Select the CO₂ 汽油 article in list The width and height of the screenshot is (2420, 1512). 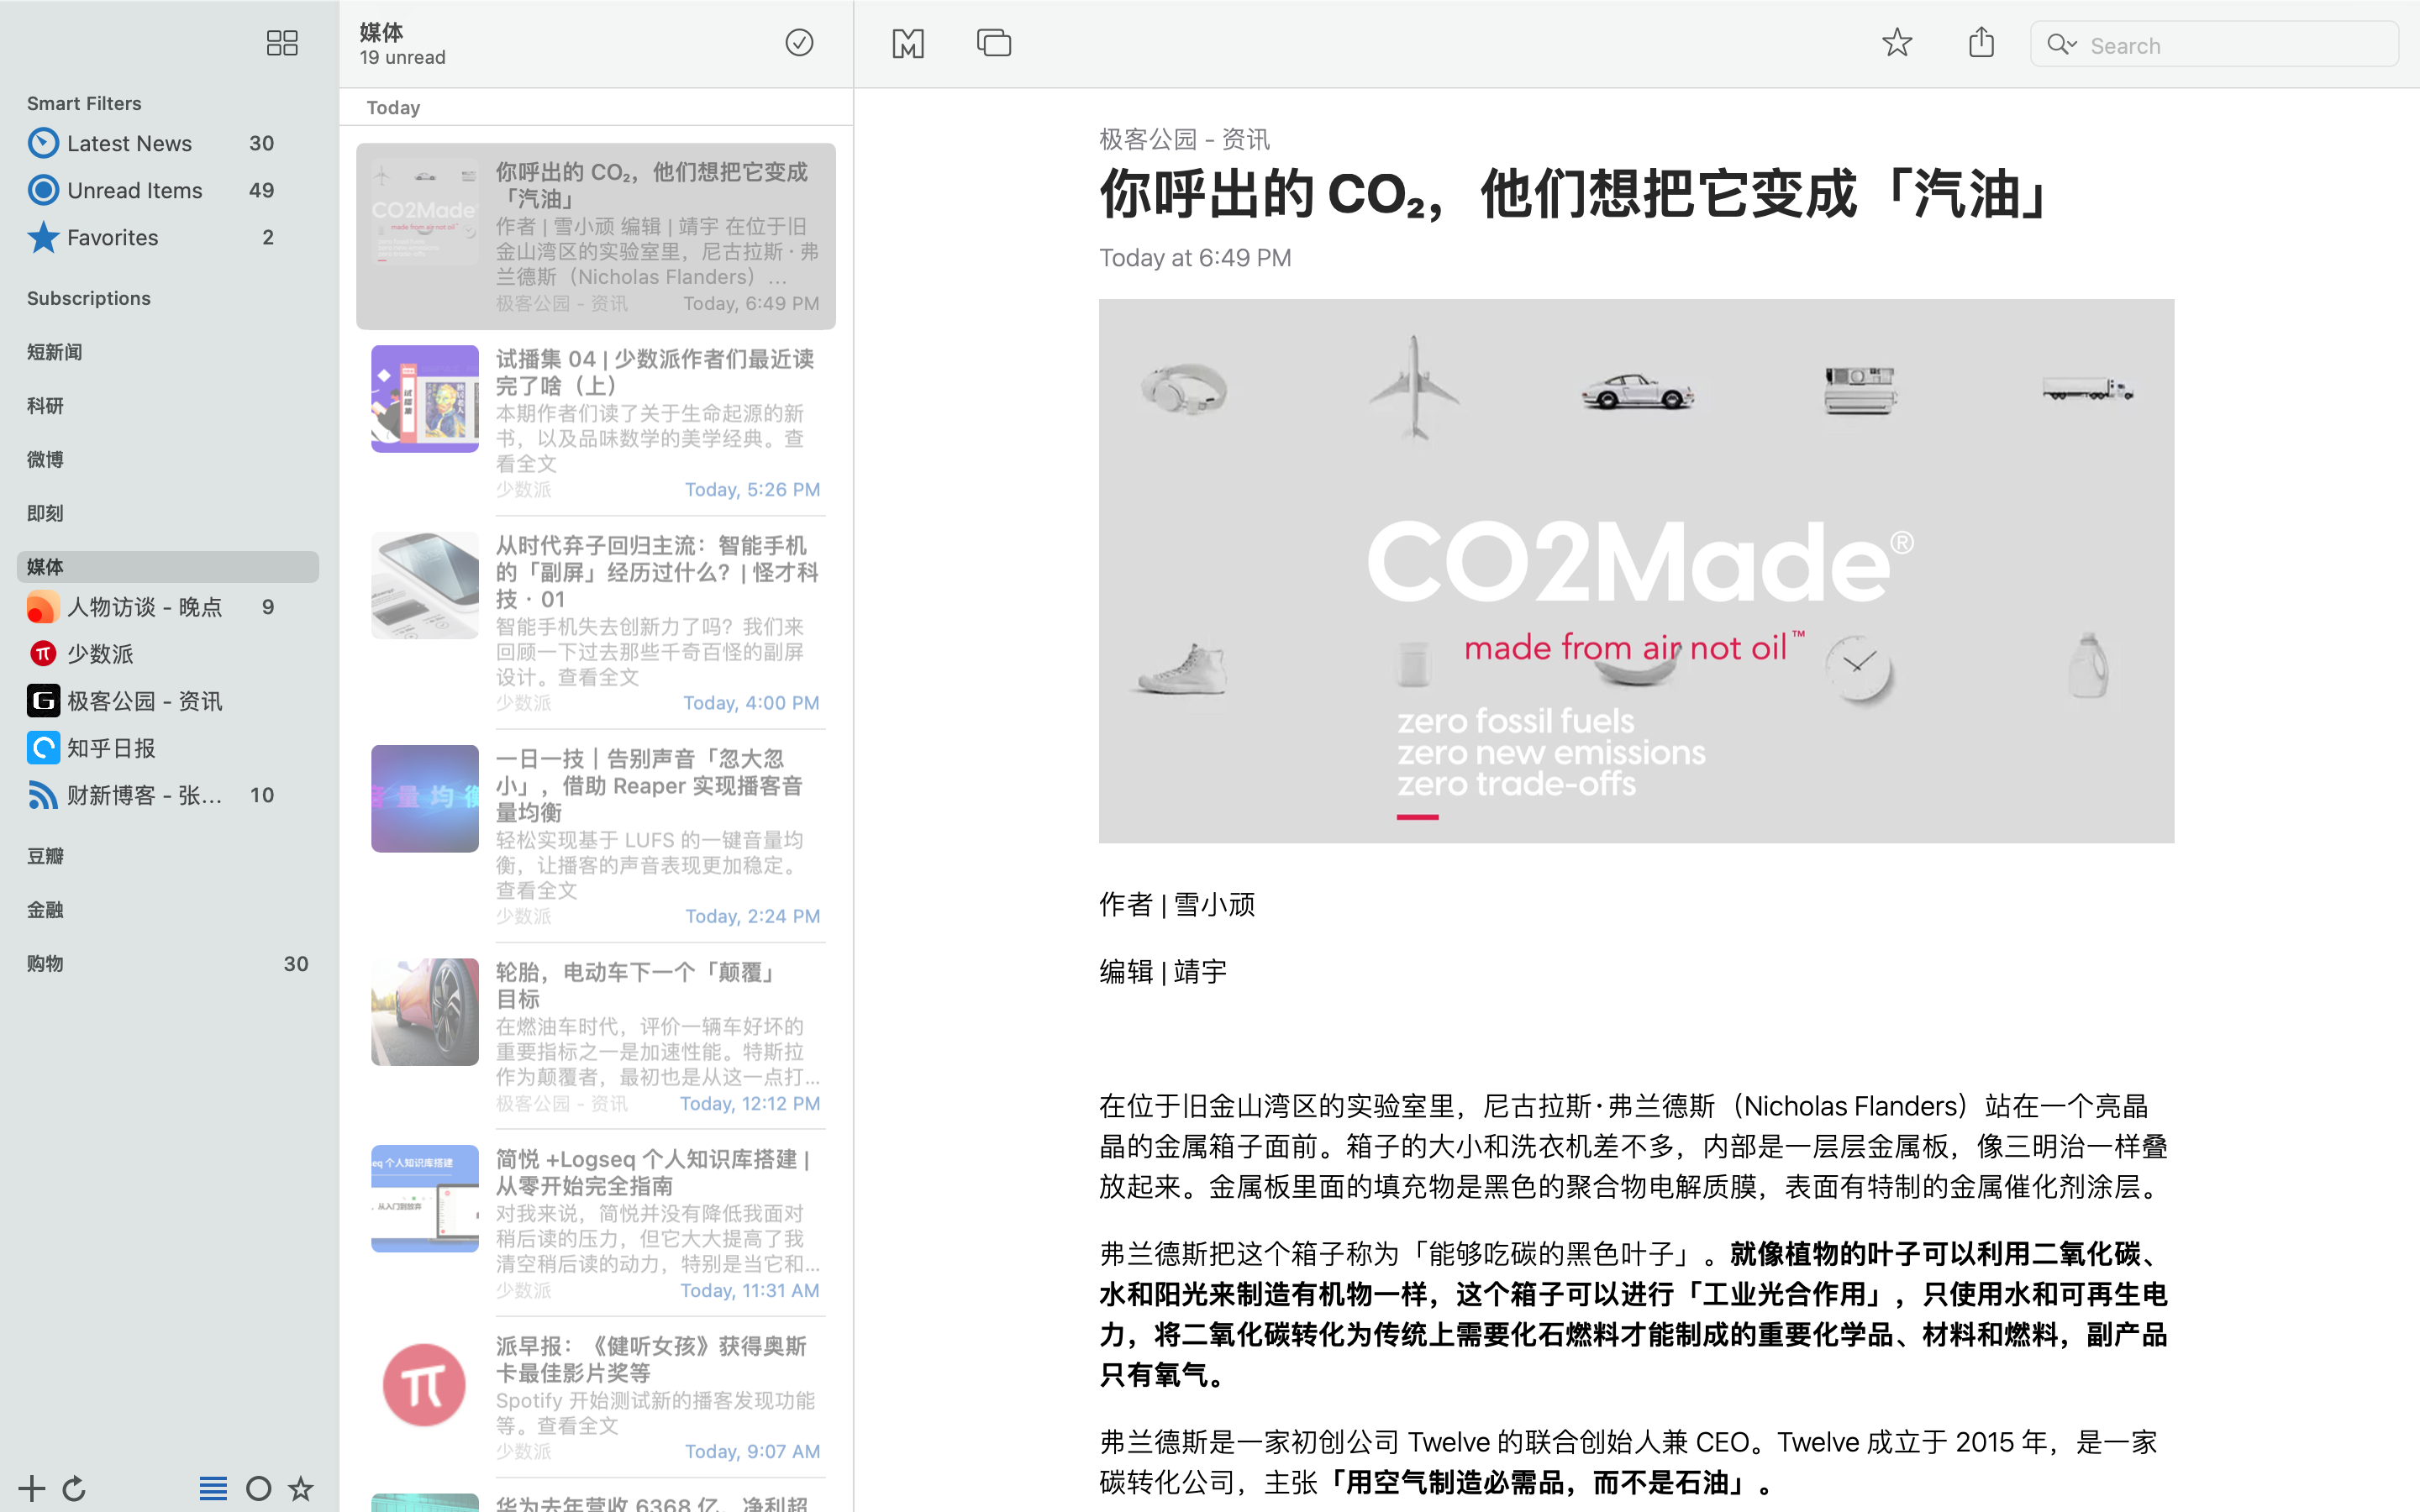[596, 236]
